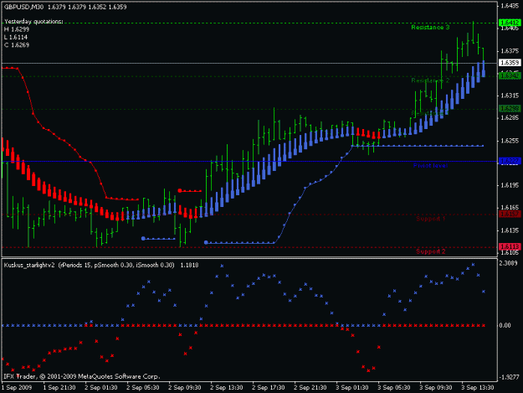Click the -1.9277 indicator scale value
Viewport: 523px width, 393px height.
[x=510, y=377]
